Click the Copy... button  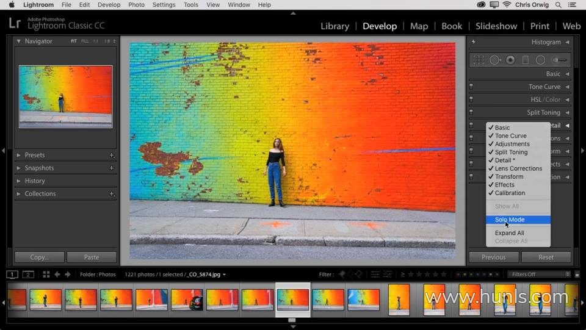coord(40,257)
